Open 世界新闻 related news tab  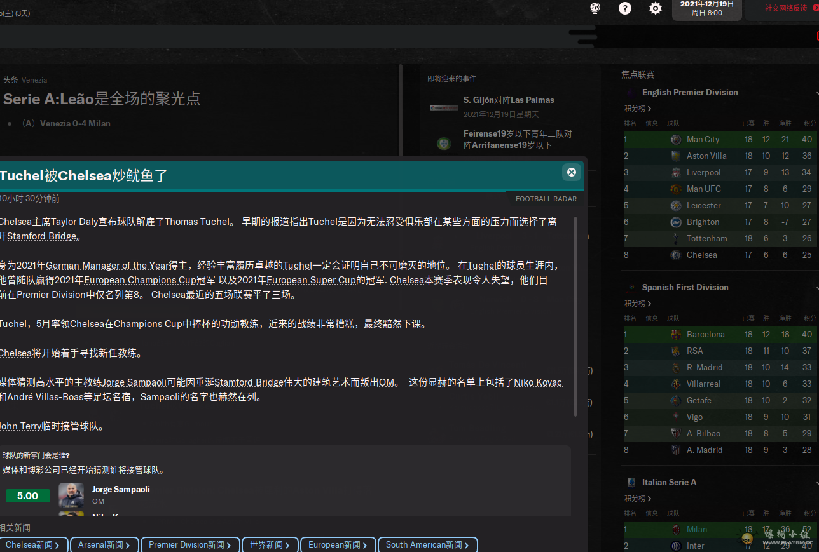(270, 545)
